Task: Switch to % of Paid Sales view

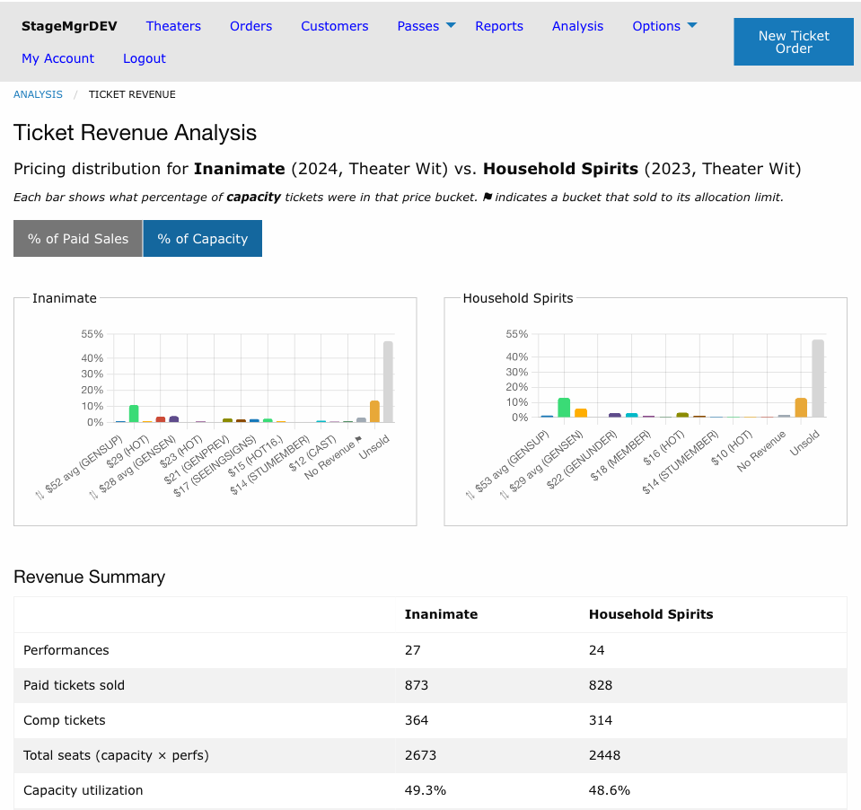Action: click(78, 238)
